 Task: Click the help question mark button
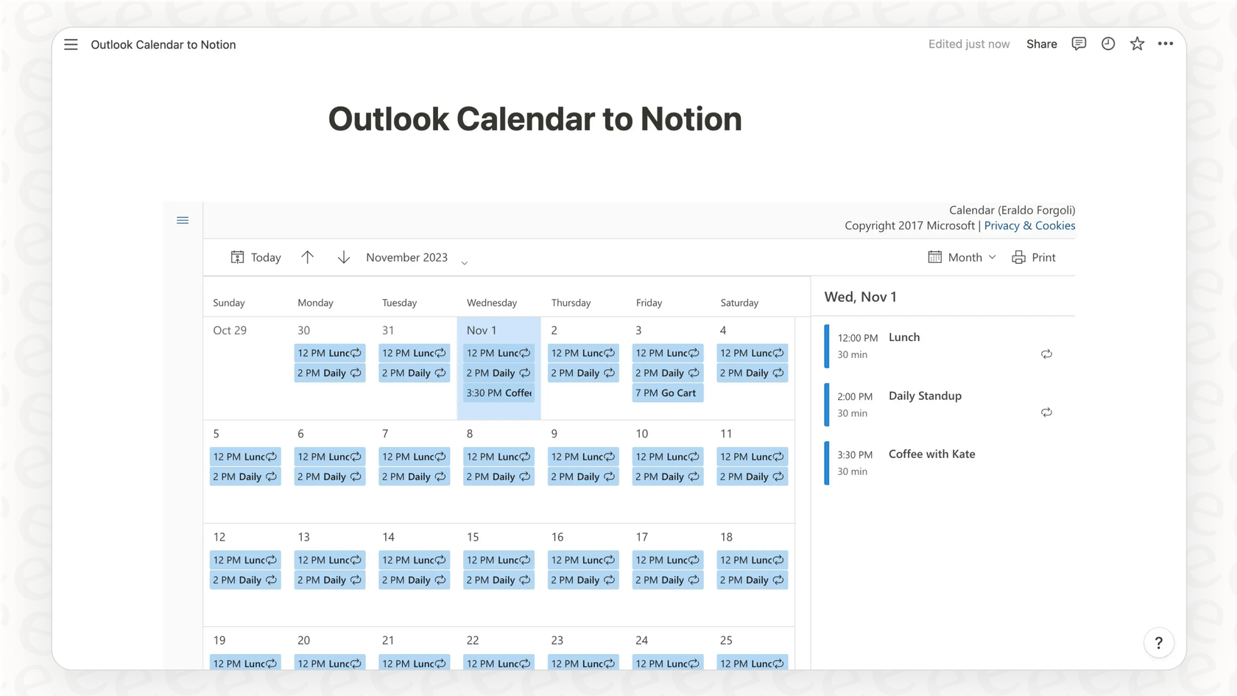tap(1159, 642)
